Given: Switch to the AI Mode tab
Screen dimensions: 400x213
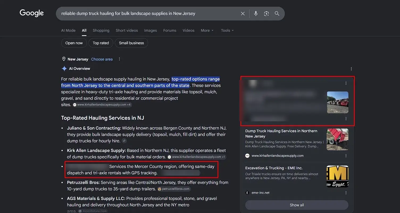Looking at the screenshot, I should tap(68, 30).
